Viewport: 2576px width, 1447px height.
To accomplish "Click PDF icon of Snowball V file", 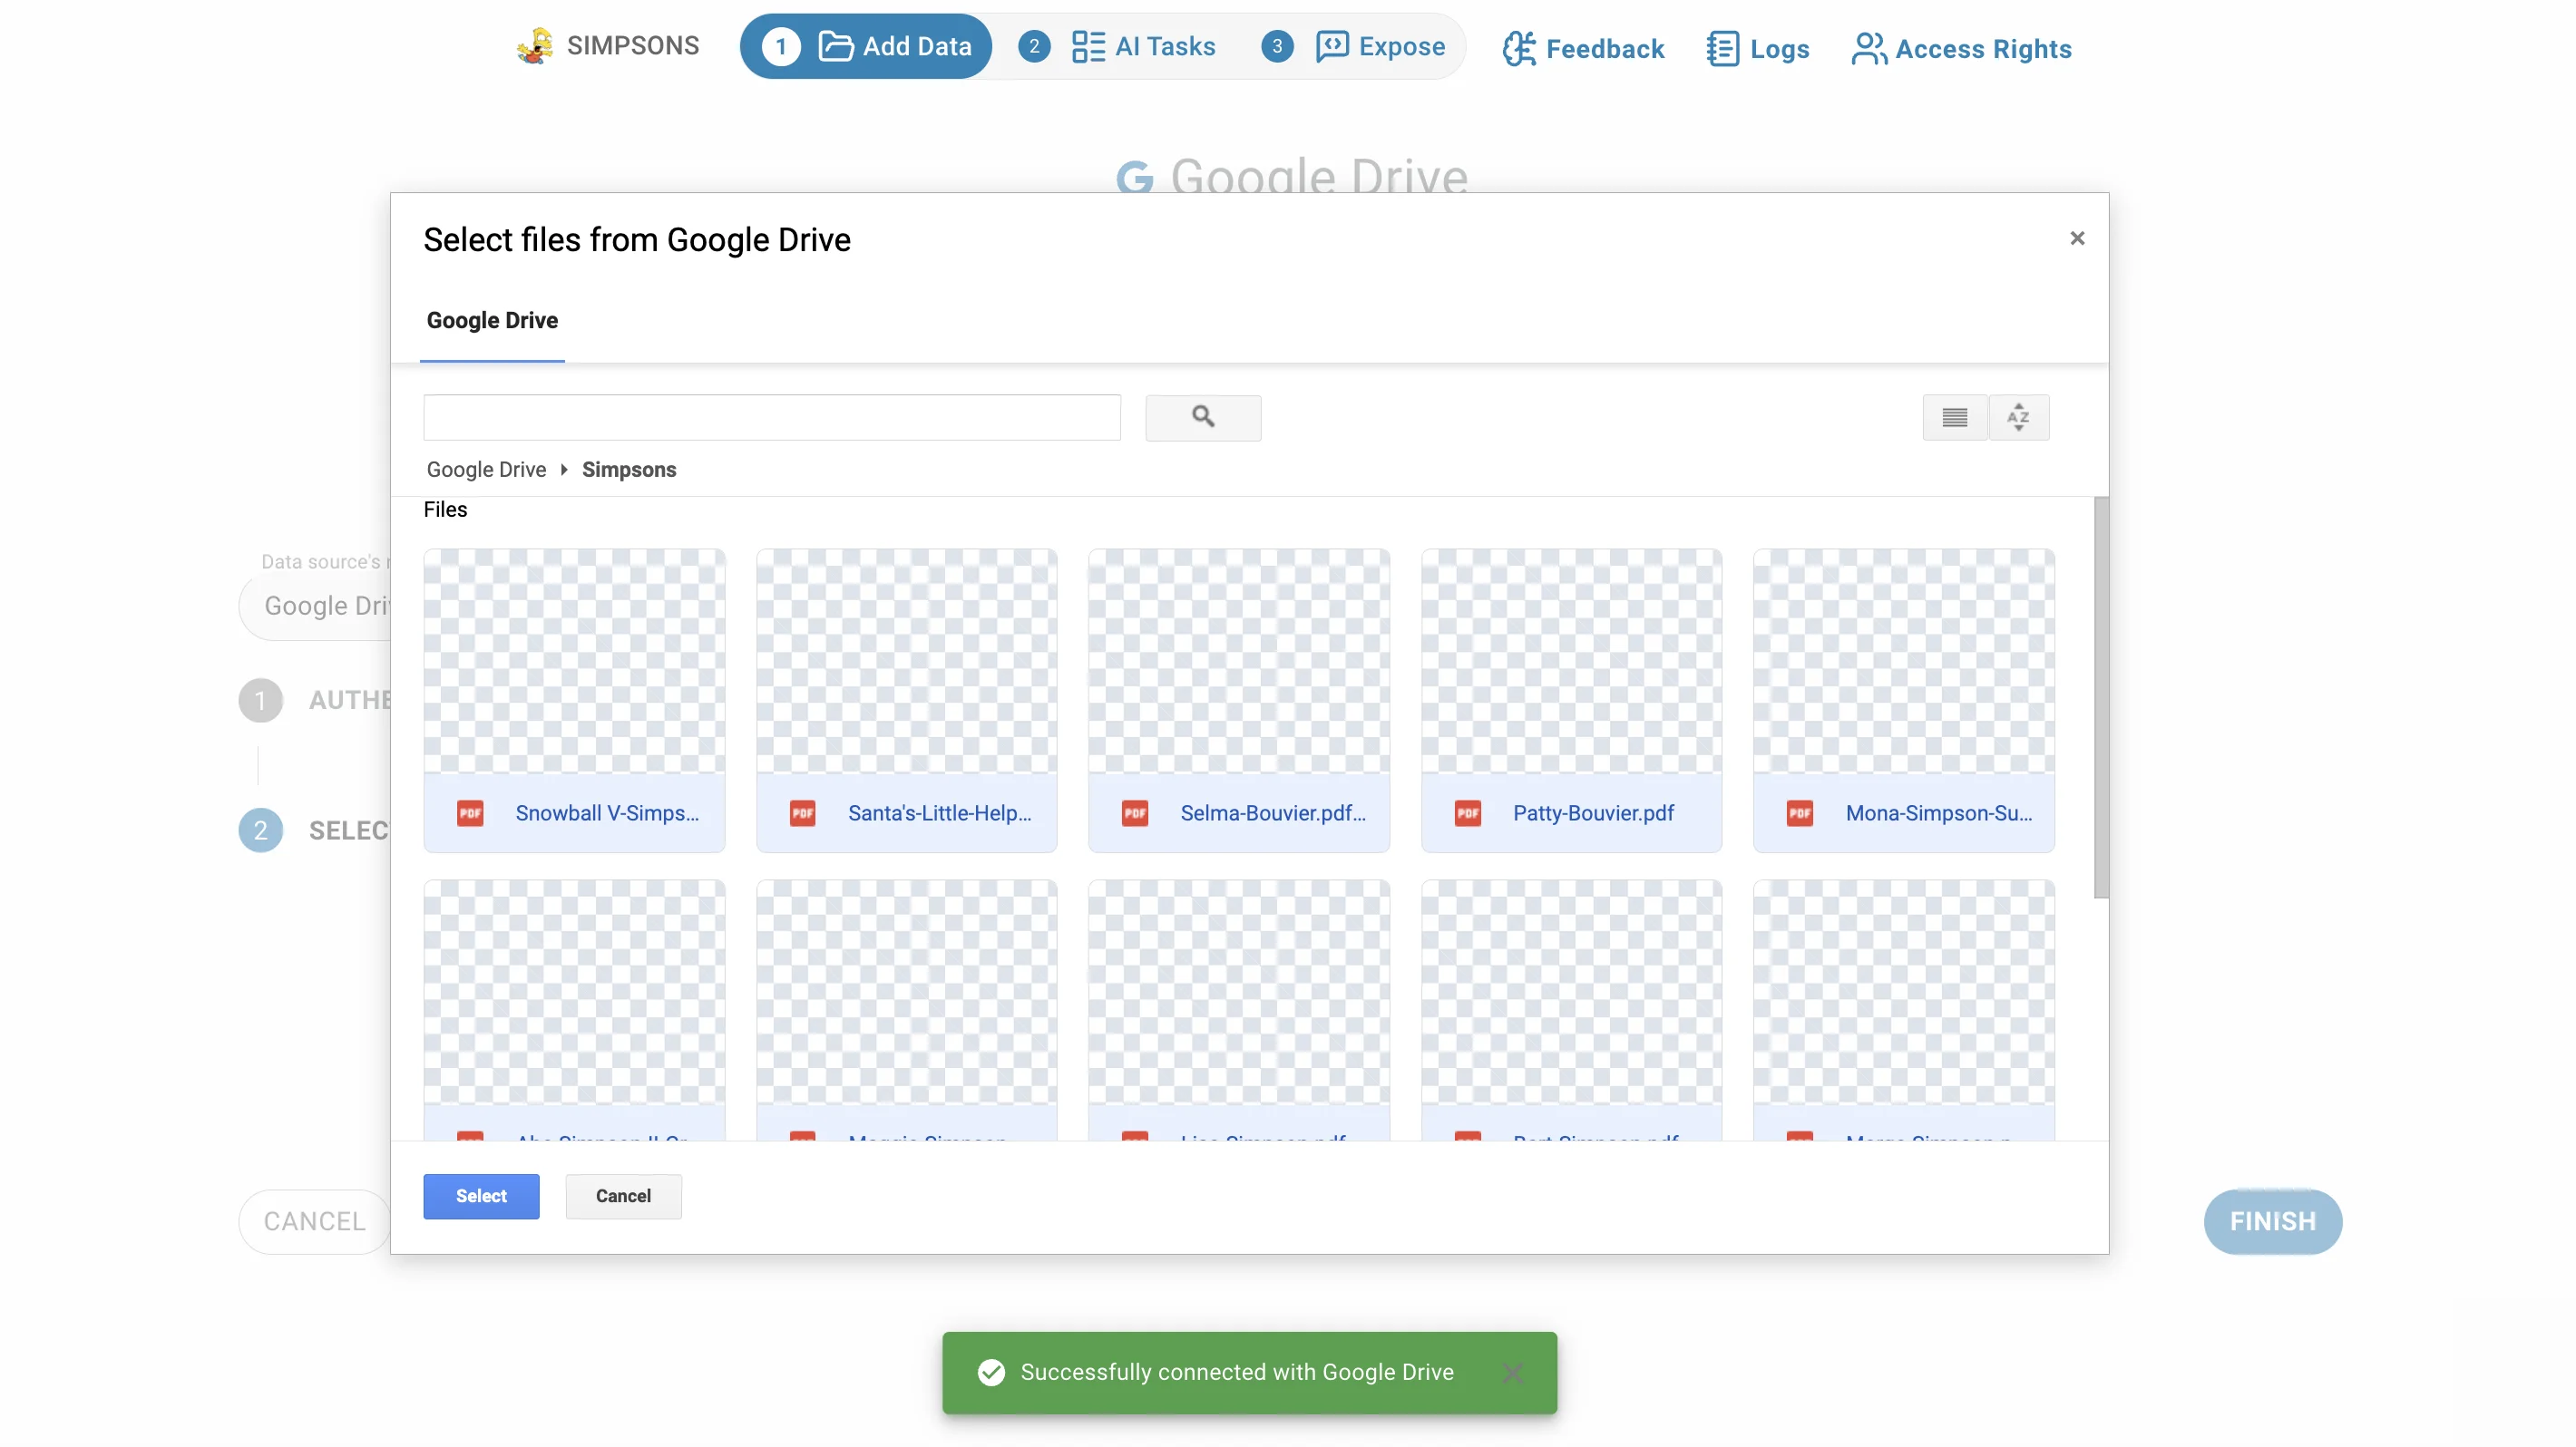I will [470, 812].
